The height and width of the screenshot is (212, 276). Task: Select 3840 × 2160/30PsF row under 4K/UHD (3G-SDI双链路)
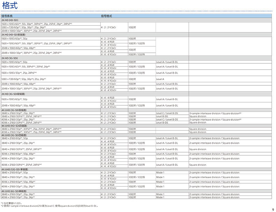click(x=136, y=116)
